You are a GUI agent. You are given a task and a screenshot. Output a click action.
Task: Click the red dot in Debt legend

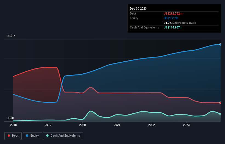pos(9,136)
